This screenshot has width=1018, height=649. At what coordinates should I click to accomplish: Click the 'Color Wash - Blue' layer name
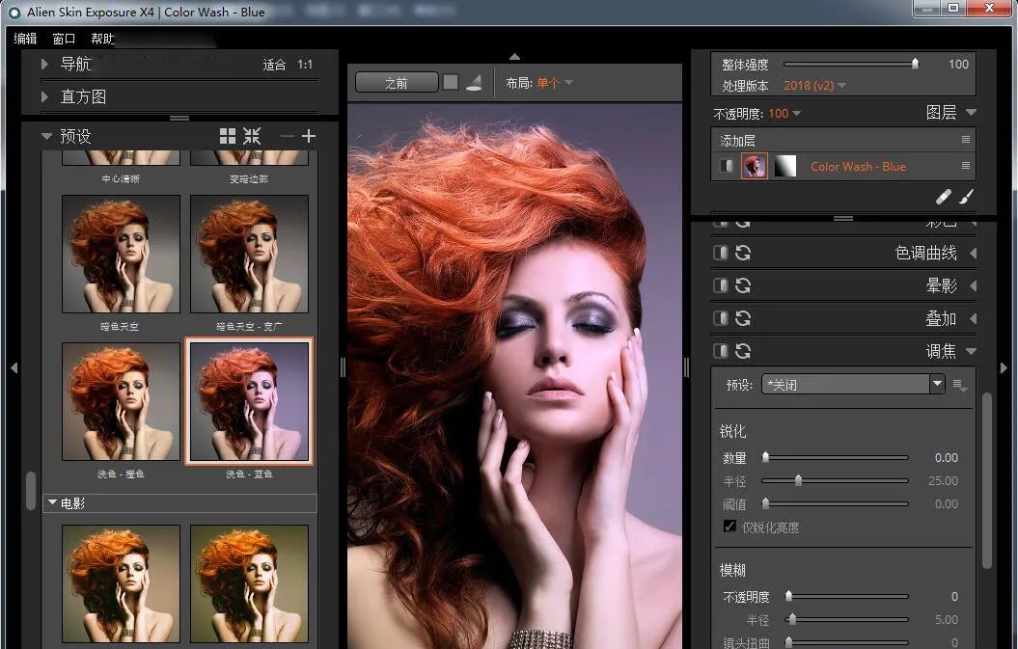click(x=858, y=166)
